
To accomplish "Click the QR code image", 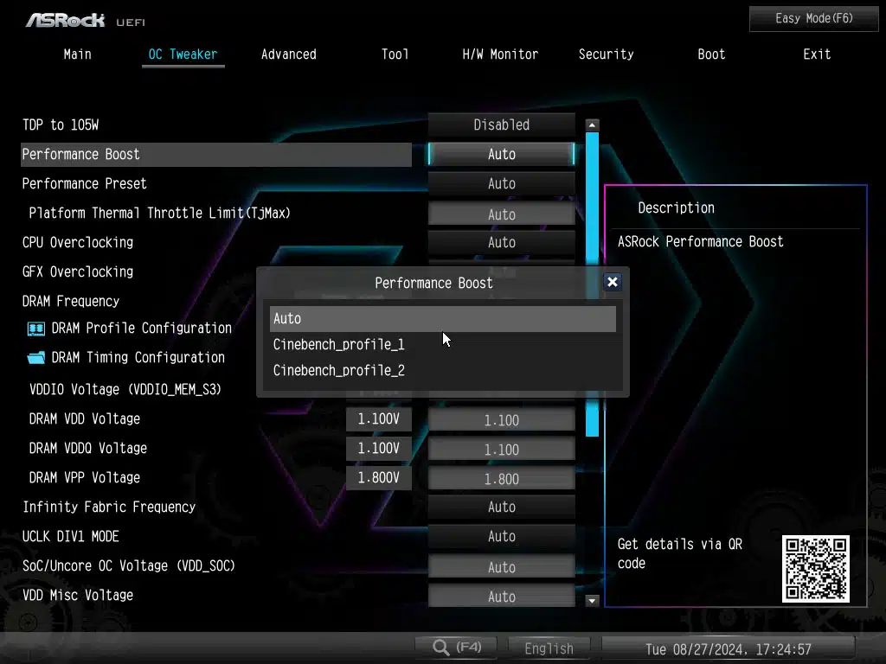I will click(x=815, y=568).
